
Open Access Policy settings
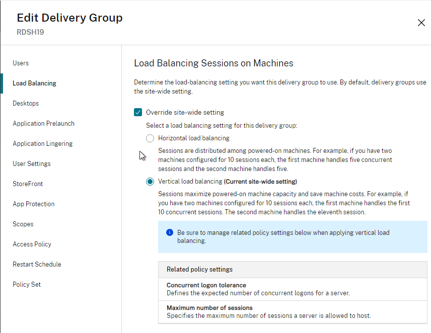(32, 244)
